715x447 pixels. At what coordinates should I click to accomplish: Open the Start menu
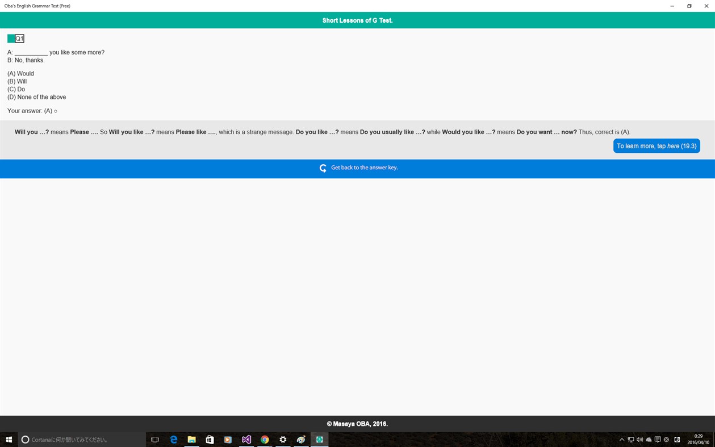[8, 439]
